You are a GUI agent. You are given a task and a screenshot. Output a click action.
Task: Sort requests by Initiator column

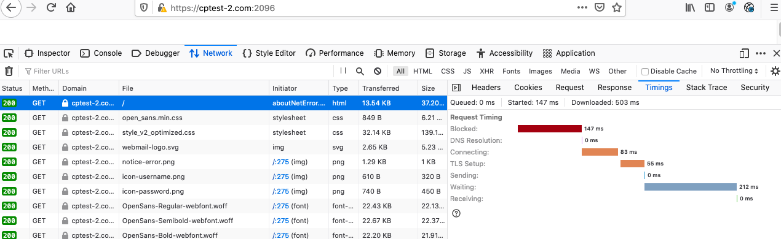click(x=299, y=88)
